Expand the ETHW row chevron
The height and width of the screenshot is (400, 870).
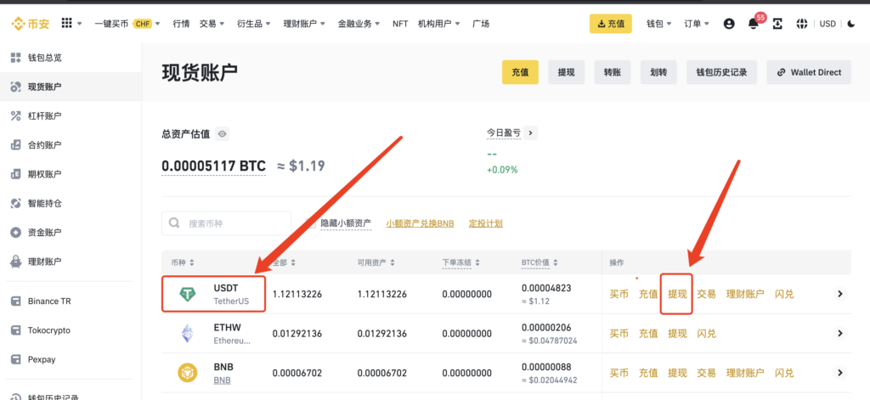pyautogui.click(x=840, y=334)
